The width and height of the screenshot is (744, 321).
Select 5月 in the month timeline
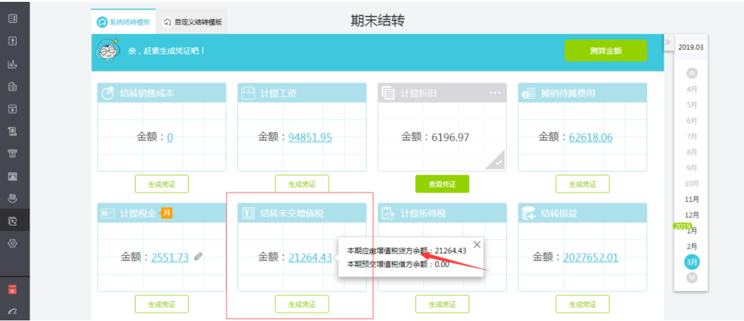tap(692, 105)
